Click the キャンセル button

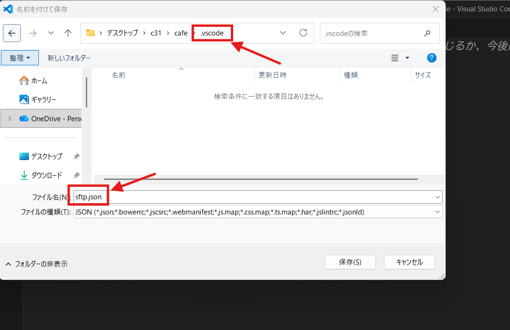click(409, 262)
